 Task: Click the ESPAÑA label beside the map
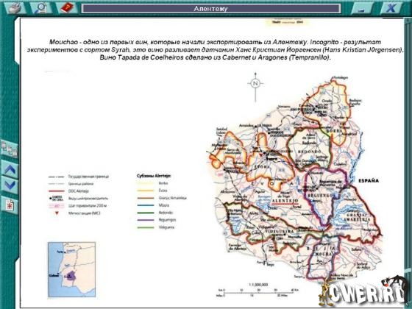tap(369, 181)
